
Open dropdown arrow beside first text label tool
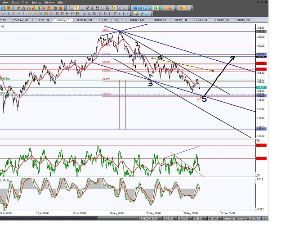119,13
